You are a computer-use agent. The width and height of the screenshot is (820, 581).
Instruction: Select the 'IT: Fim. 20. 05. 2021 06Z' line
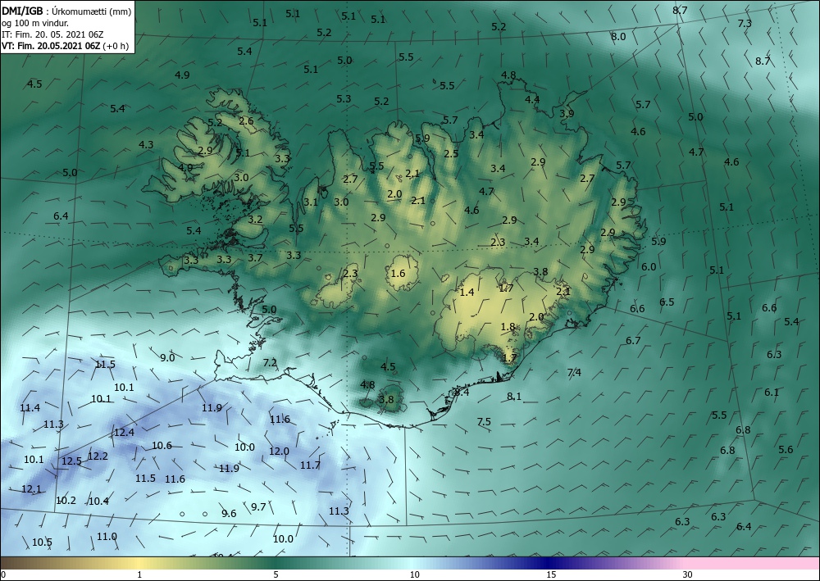pyautogui.click(x=52, y=34)
